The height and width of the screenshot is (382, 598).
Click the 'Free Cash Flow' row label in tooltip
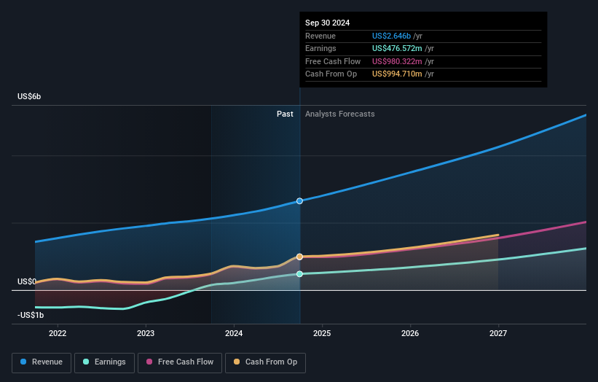pyautogui.click(x=333, y=61)
